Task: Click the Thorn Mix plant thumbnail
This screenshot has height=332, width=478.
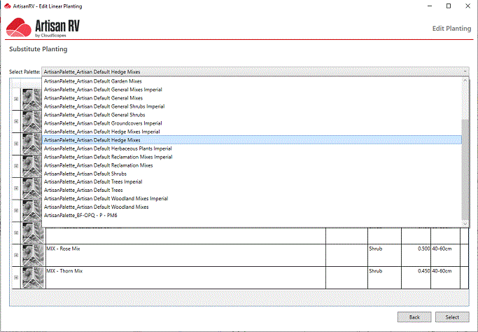Action: point(32,277)
